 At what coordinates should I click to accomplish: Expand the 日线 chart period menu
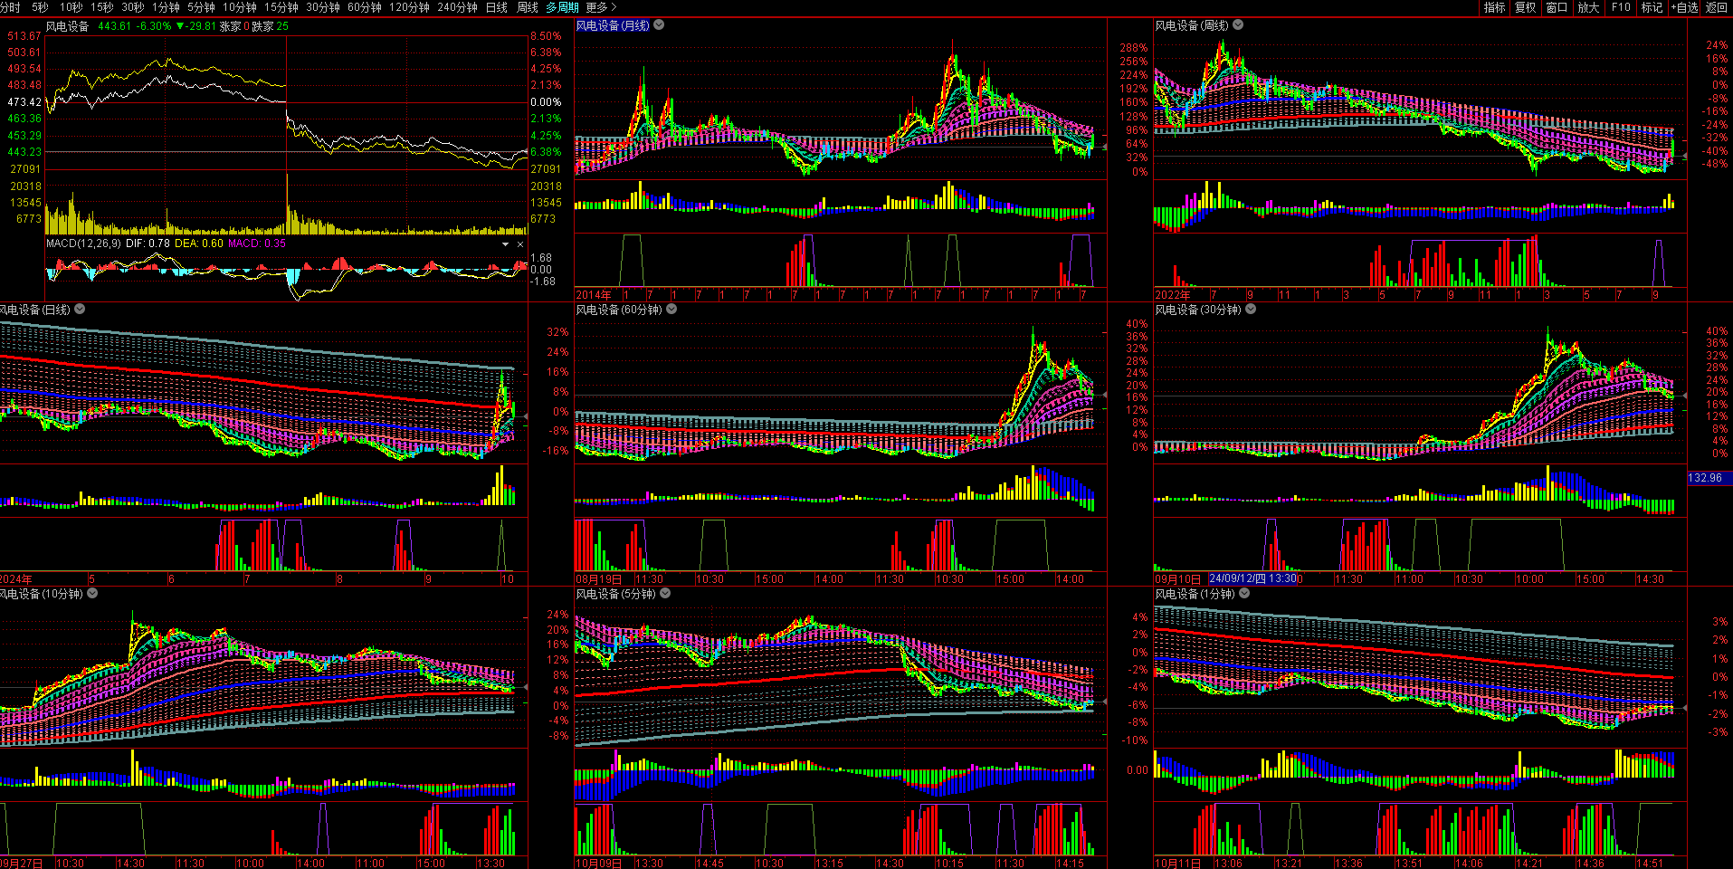(80, 310)
